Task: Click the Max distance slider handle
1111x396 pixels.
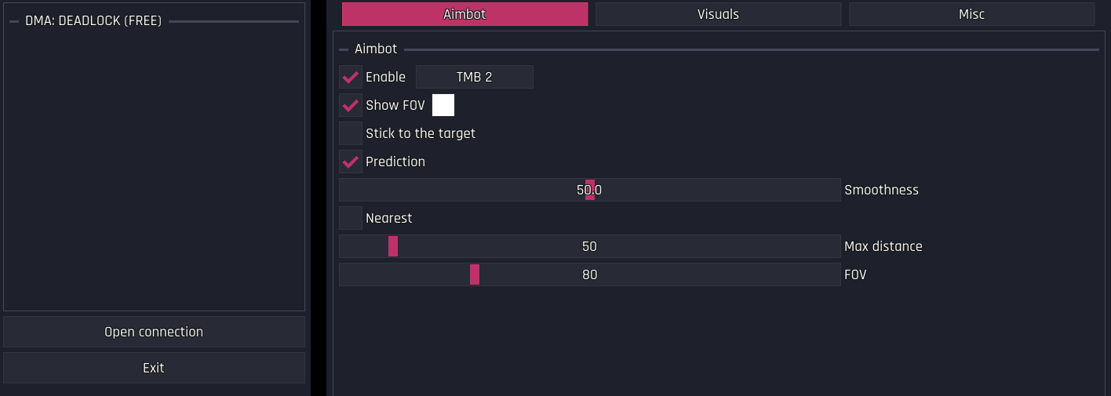Action: [393, 246]
